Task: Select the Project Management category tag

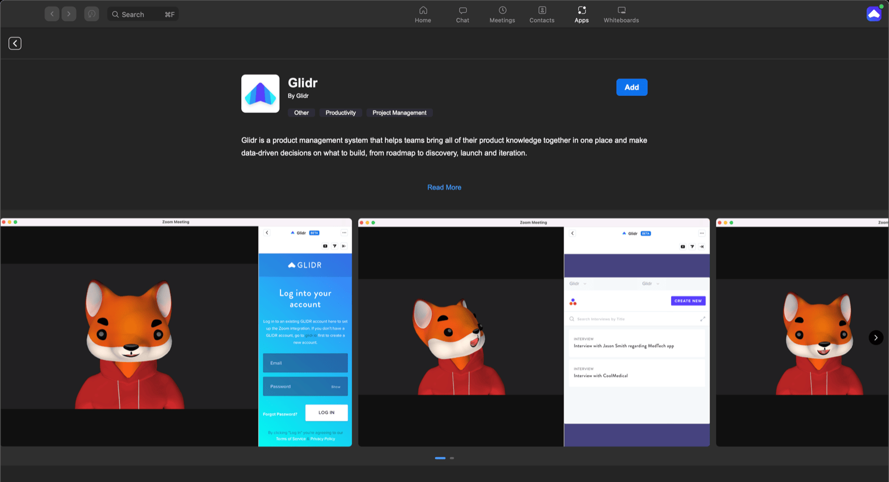Action: (x=399, y=113)
